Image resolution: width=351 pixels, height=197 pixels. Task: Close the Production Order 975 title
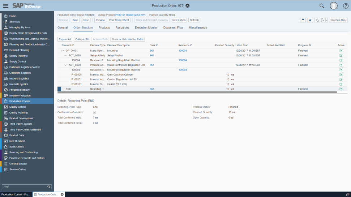[x=188, y=6]
